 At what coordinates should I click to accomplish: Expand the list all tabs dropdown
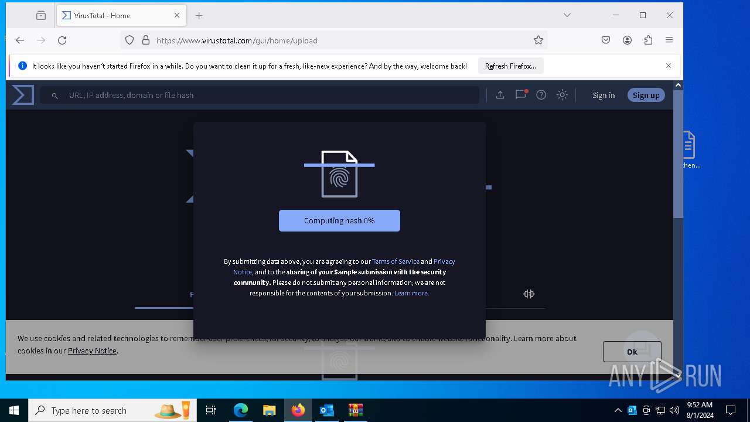(567, 15)
